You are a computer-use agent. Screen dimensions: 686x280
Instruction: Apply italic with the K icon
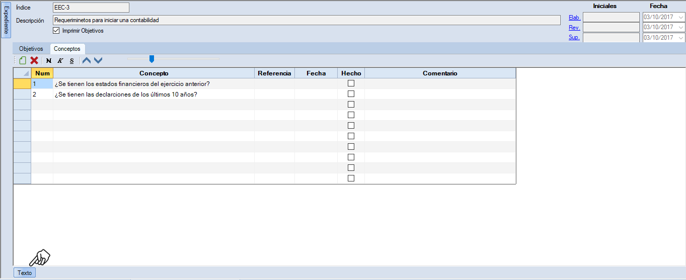(x=60, y=60)
